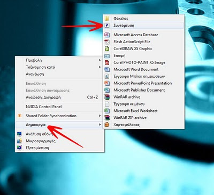Screen dimensions: 214x195
Task: Select CorelDRAW X5 Graphic label
Action: click(133, 48)
